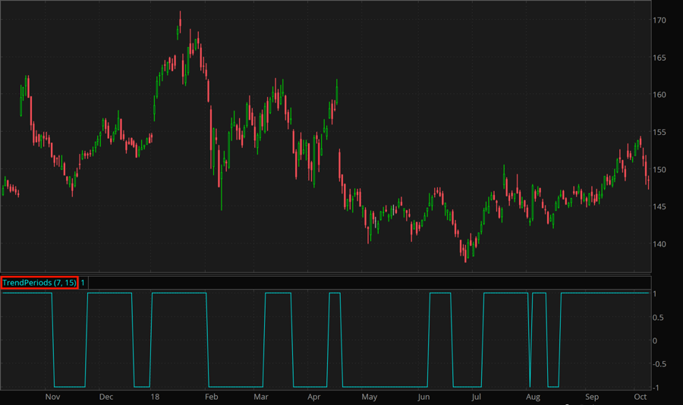Click the lowest candlestick in late June
The width and height of the screenshot is (683, 405).
465,258
